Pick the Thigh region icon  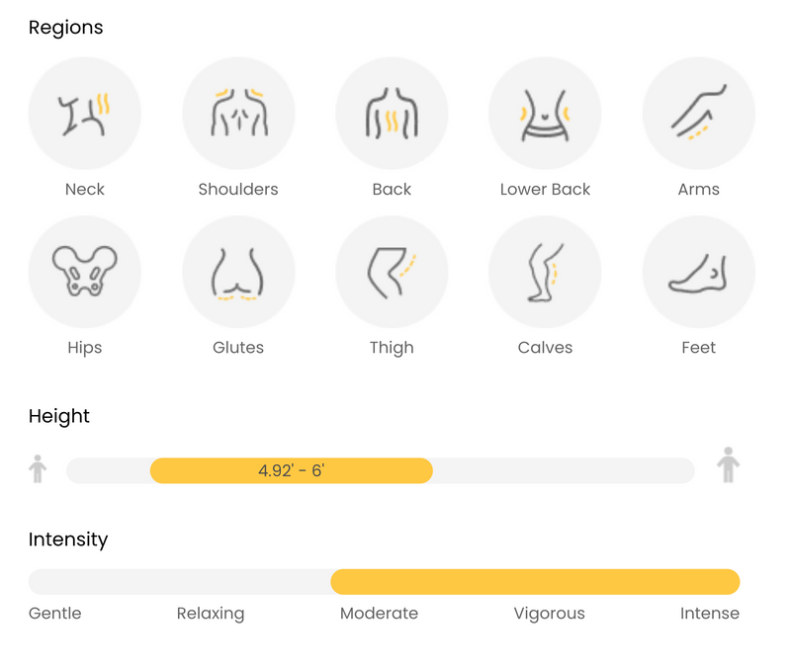(x=392, y=272)
